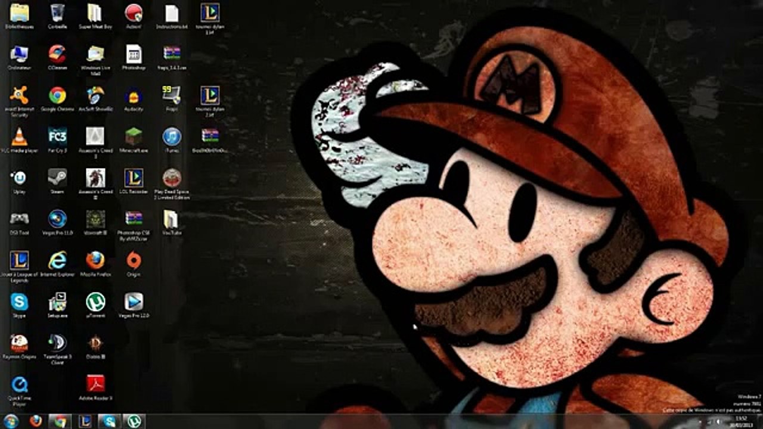This screenshot has width=763, height=429.
Task: Click the system tray clock
Action: pyautogui.click(x=741, y=421)
